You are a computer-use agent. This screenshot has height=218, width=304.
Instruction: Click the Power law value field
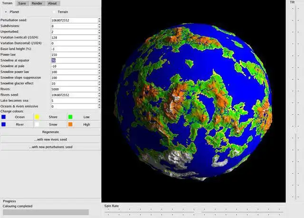click(75, 55)
